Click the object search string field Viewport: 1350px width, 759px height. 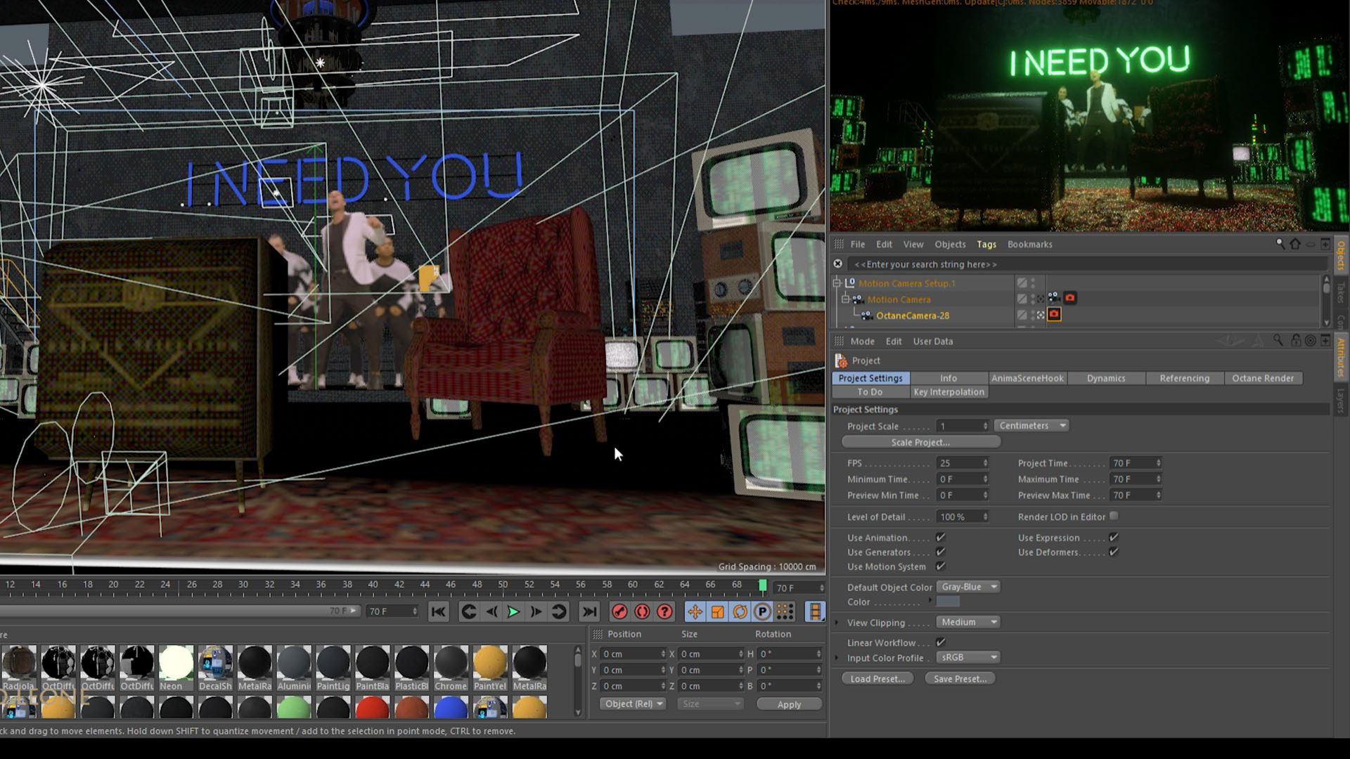[x=1086, y=264]
